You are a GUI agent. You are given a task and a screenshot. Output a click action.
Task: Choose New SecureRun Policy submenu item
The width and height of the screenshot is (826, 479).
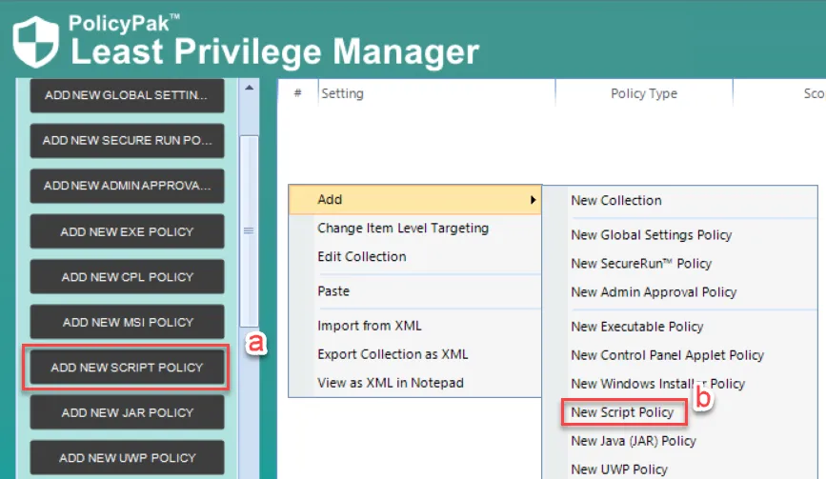coord(640,264)
